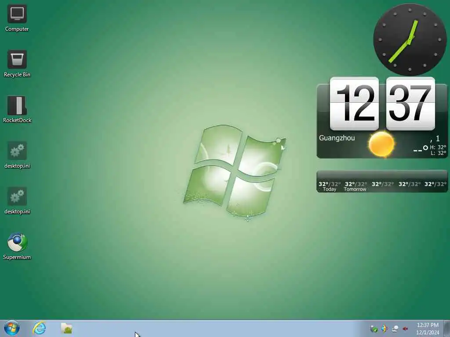450x337 pixels.
Task: Open the folder icon pinned on taskbar
Action: (67, 328)
